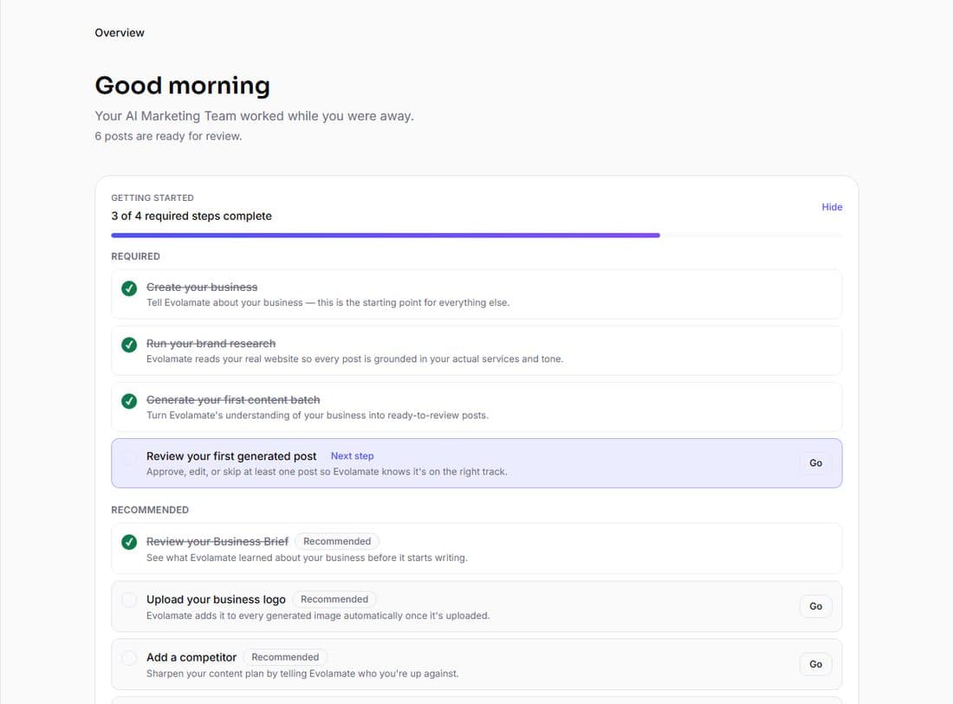Go to Add a competitor step
Screen dimensions: 953x704
click(x=815, y=664)
